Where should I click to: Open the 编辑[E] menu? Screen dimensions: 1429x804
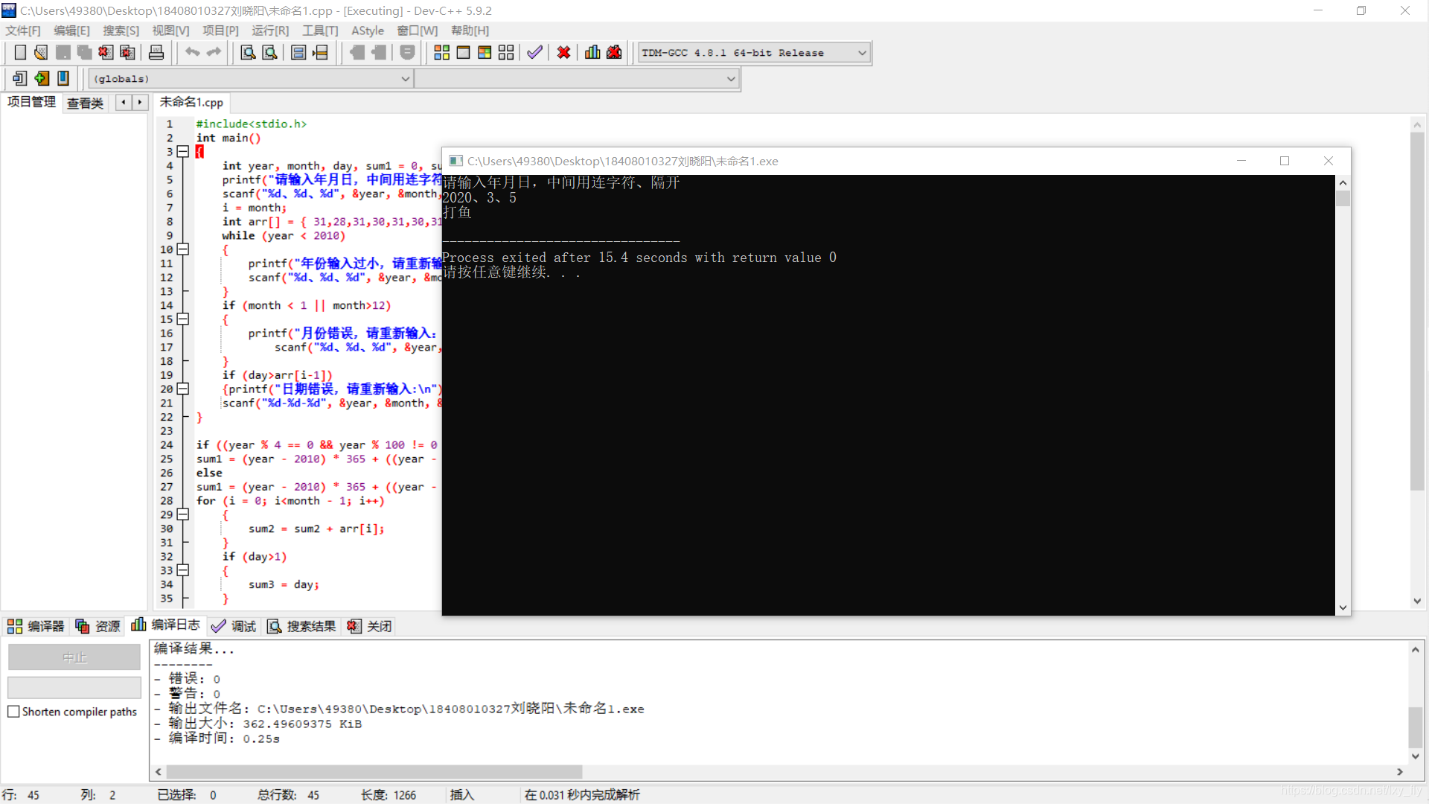point(71,31)
